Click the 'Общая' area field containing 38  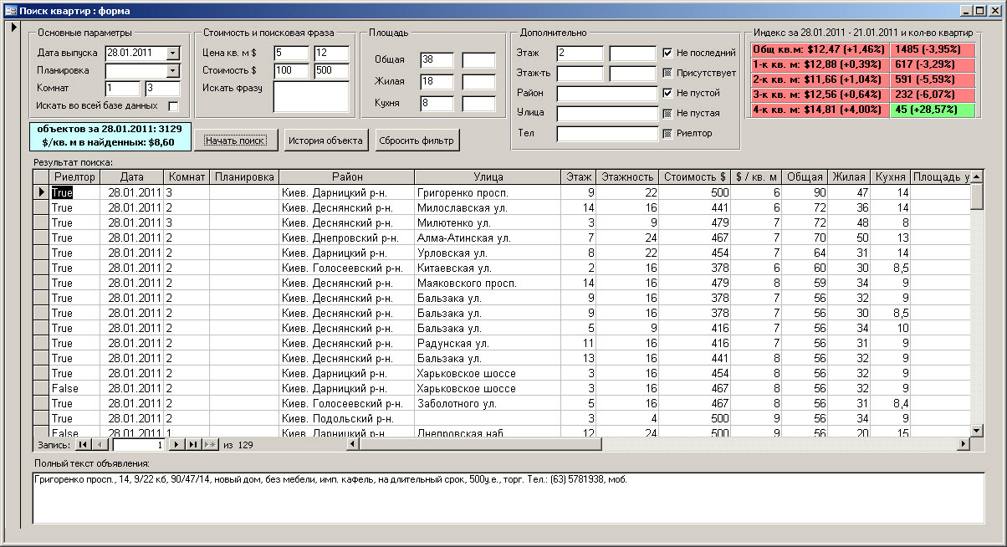(x=437, y=59)
